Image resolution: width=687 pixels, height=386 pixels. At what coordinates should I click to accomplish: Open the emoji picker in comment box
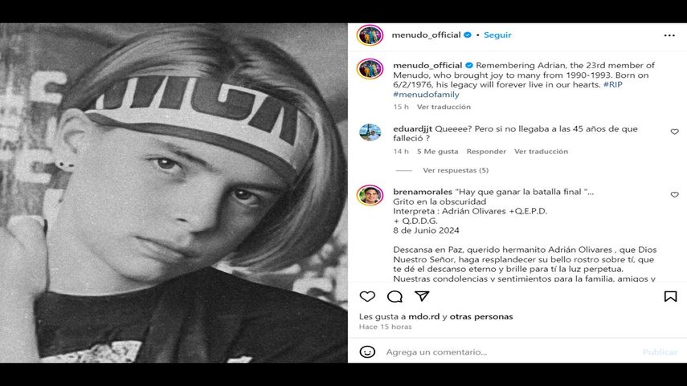(x=367, y=351)
